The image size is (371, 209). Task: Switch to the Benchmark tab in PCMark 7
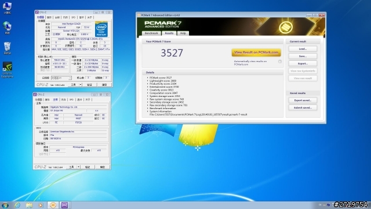(x=151, y=34)
